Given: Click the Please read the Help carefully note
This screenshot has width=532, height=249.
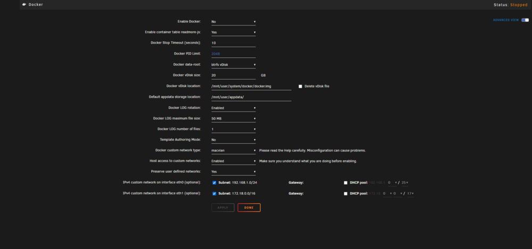Looking at the screenshot, I should point(312,150).
